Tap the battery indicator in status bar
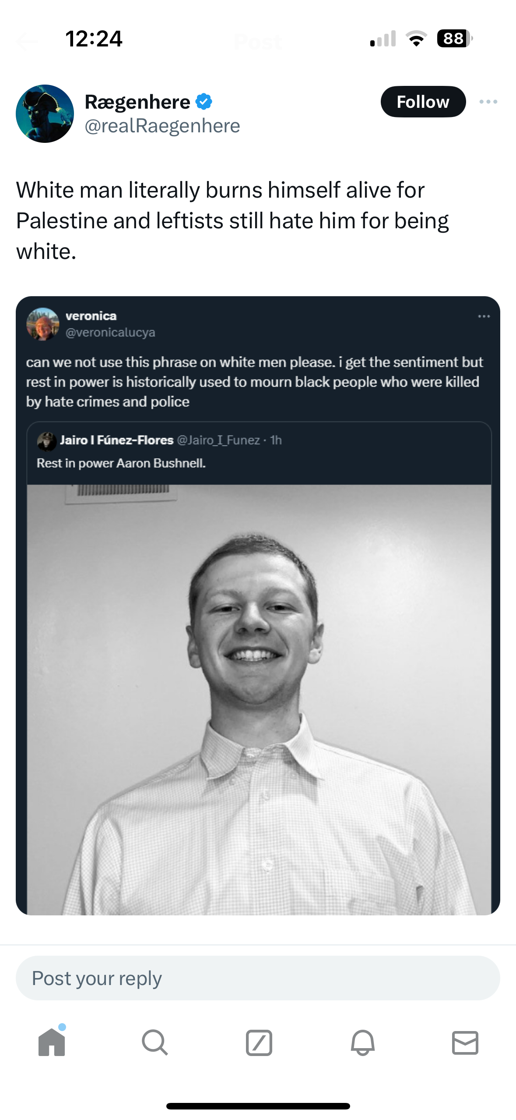Viewport: 516px width, 1120px height. click(x=454, y=39)
